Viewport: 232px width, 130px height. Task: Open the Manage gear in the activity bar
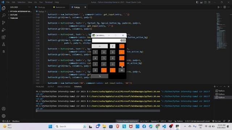point(4,116)
